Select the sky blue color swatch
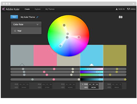137x104 pixels. click(x=92, y=55)
